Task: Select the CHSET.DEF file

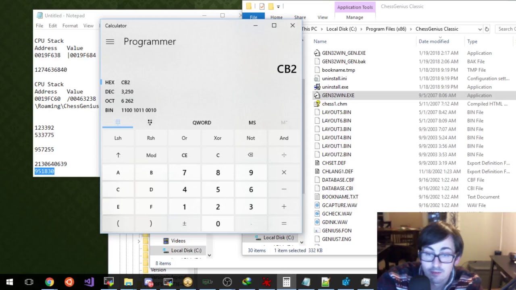Action: click(334, 163)
